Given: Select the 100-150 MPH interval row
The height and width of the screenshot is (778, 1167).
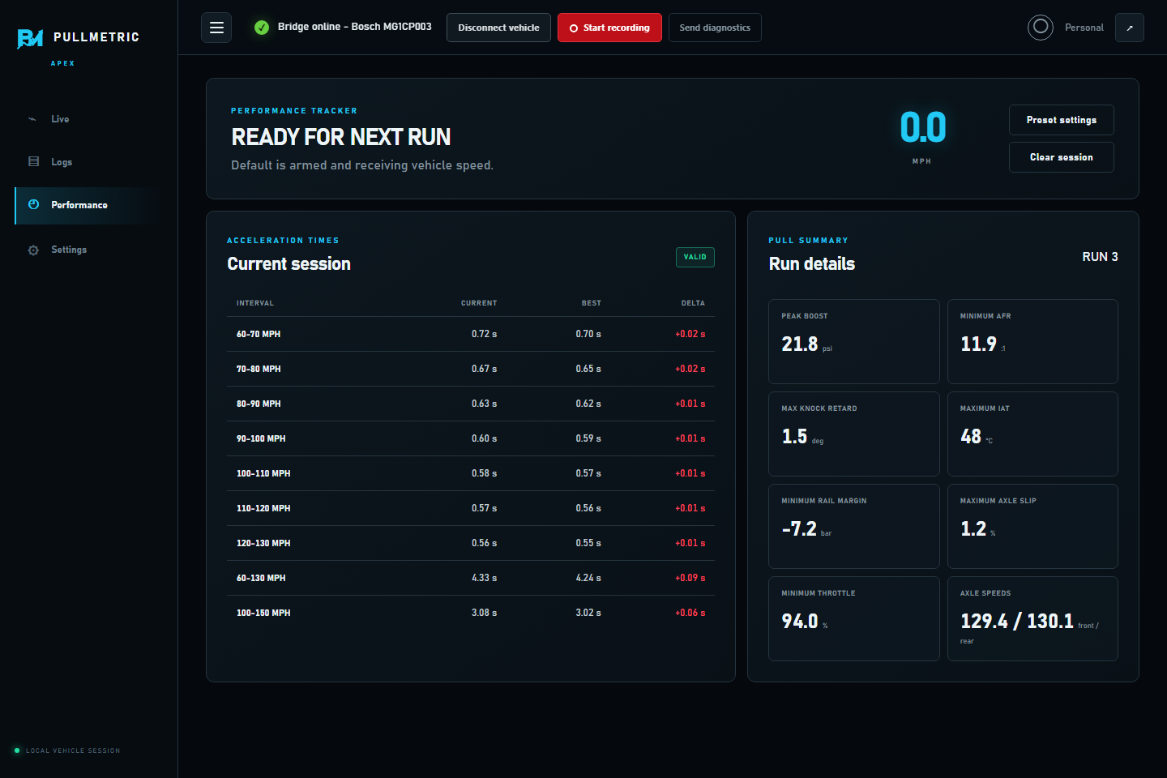Looking at the screenshot, I should (x=471, y=613).
